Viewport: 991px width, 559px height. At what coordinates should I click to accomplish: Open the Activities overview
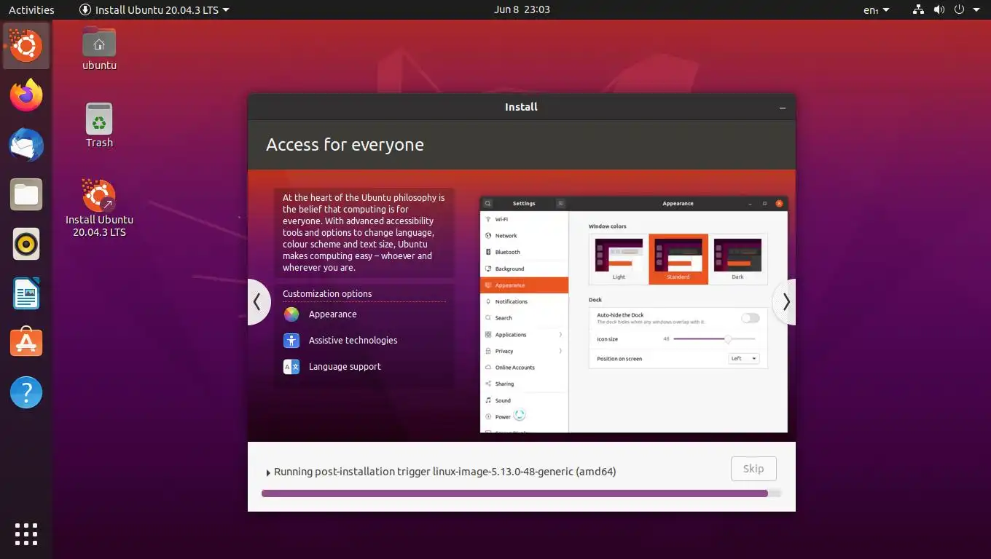[31, 9]
